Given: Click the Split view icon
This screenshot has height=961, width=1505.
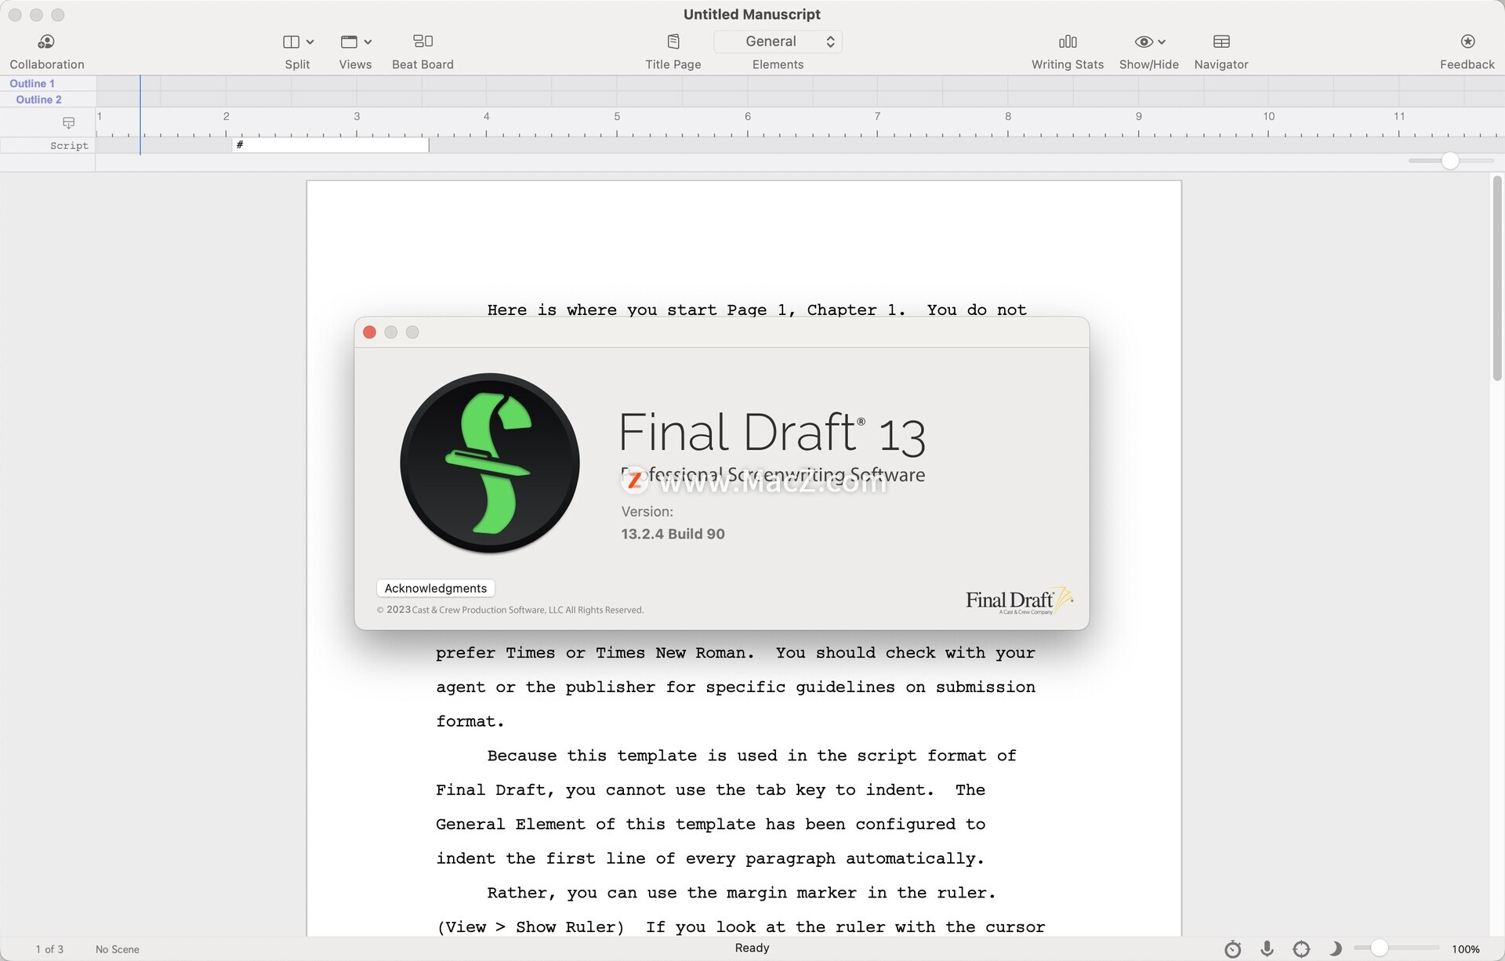Looking at the screenshot, I should point(291,42).
